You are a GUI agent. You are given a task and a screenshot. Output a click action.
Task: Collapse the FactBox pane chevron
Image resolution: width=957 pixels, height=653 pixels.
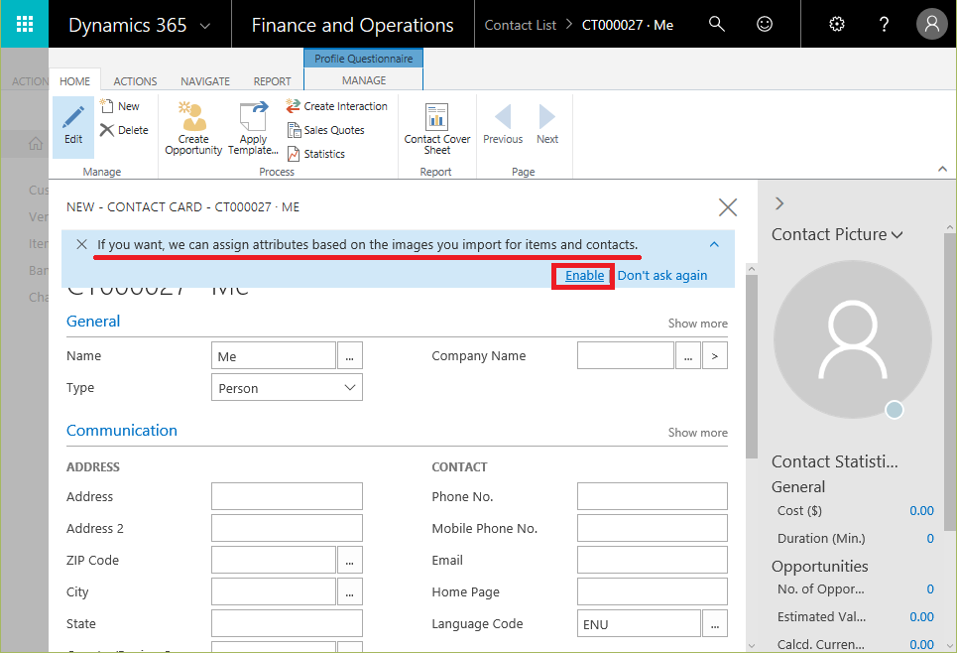pyautogui.click(x=778, y=203)
